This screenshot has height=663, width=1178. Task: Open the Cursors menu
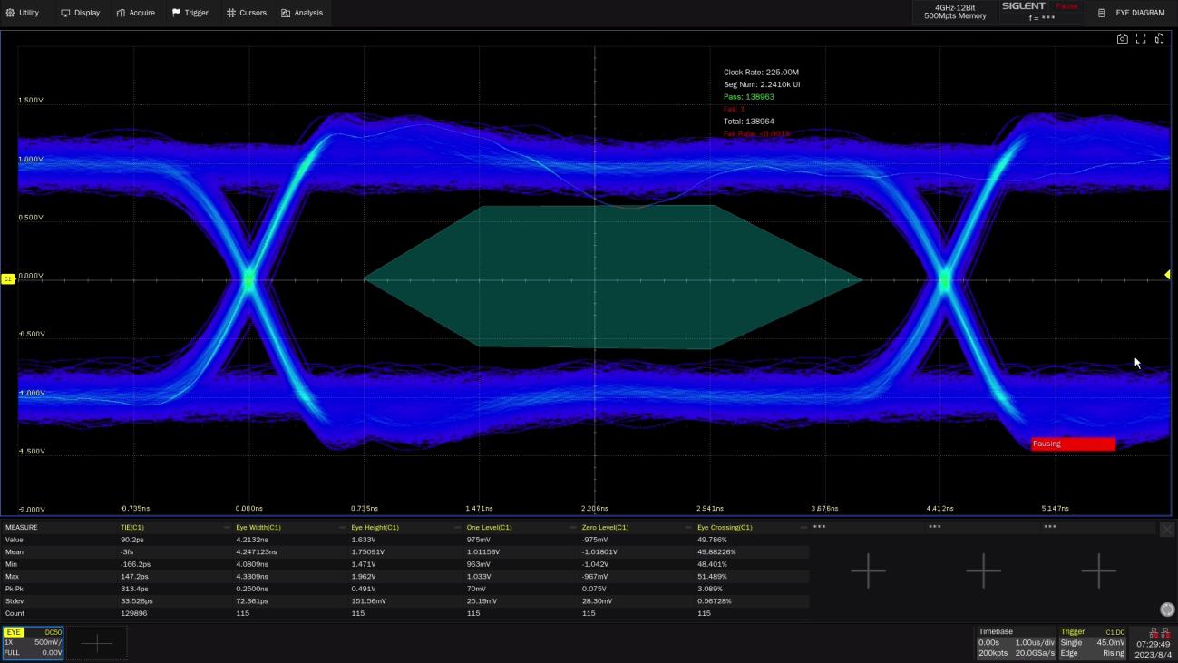click(x=247, y=13)
